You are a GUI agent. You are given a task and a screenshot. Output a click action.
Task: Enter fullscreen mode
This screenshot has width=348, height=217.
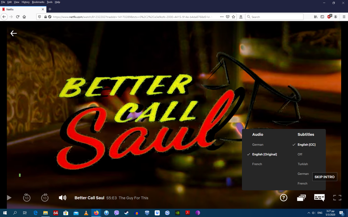point(337,198)
